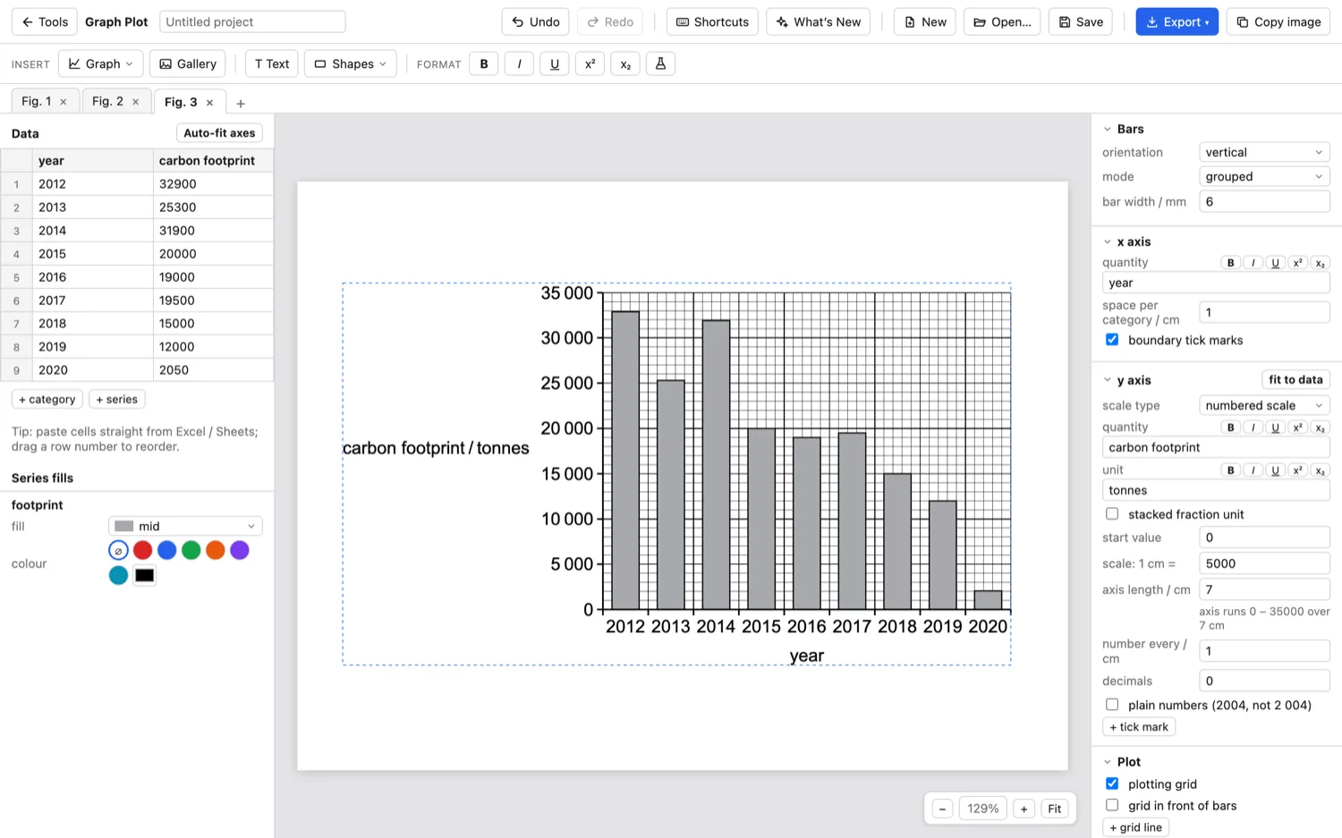Open the Export dropdown
Image resolution: width=1342 pixels, height=838 pixels.
pos(1177,21)
